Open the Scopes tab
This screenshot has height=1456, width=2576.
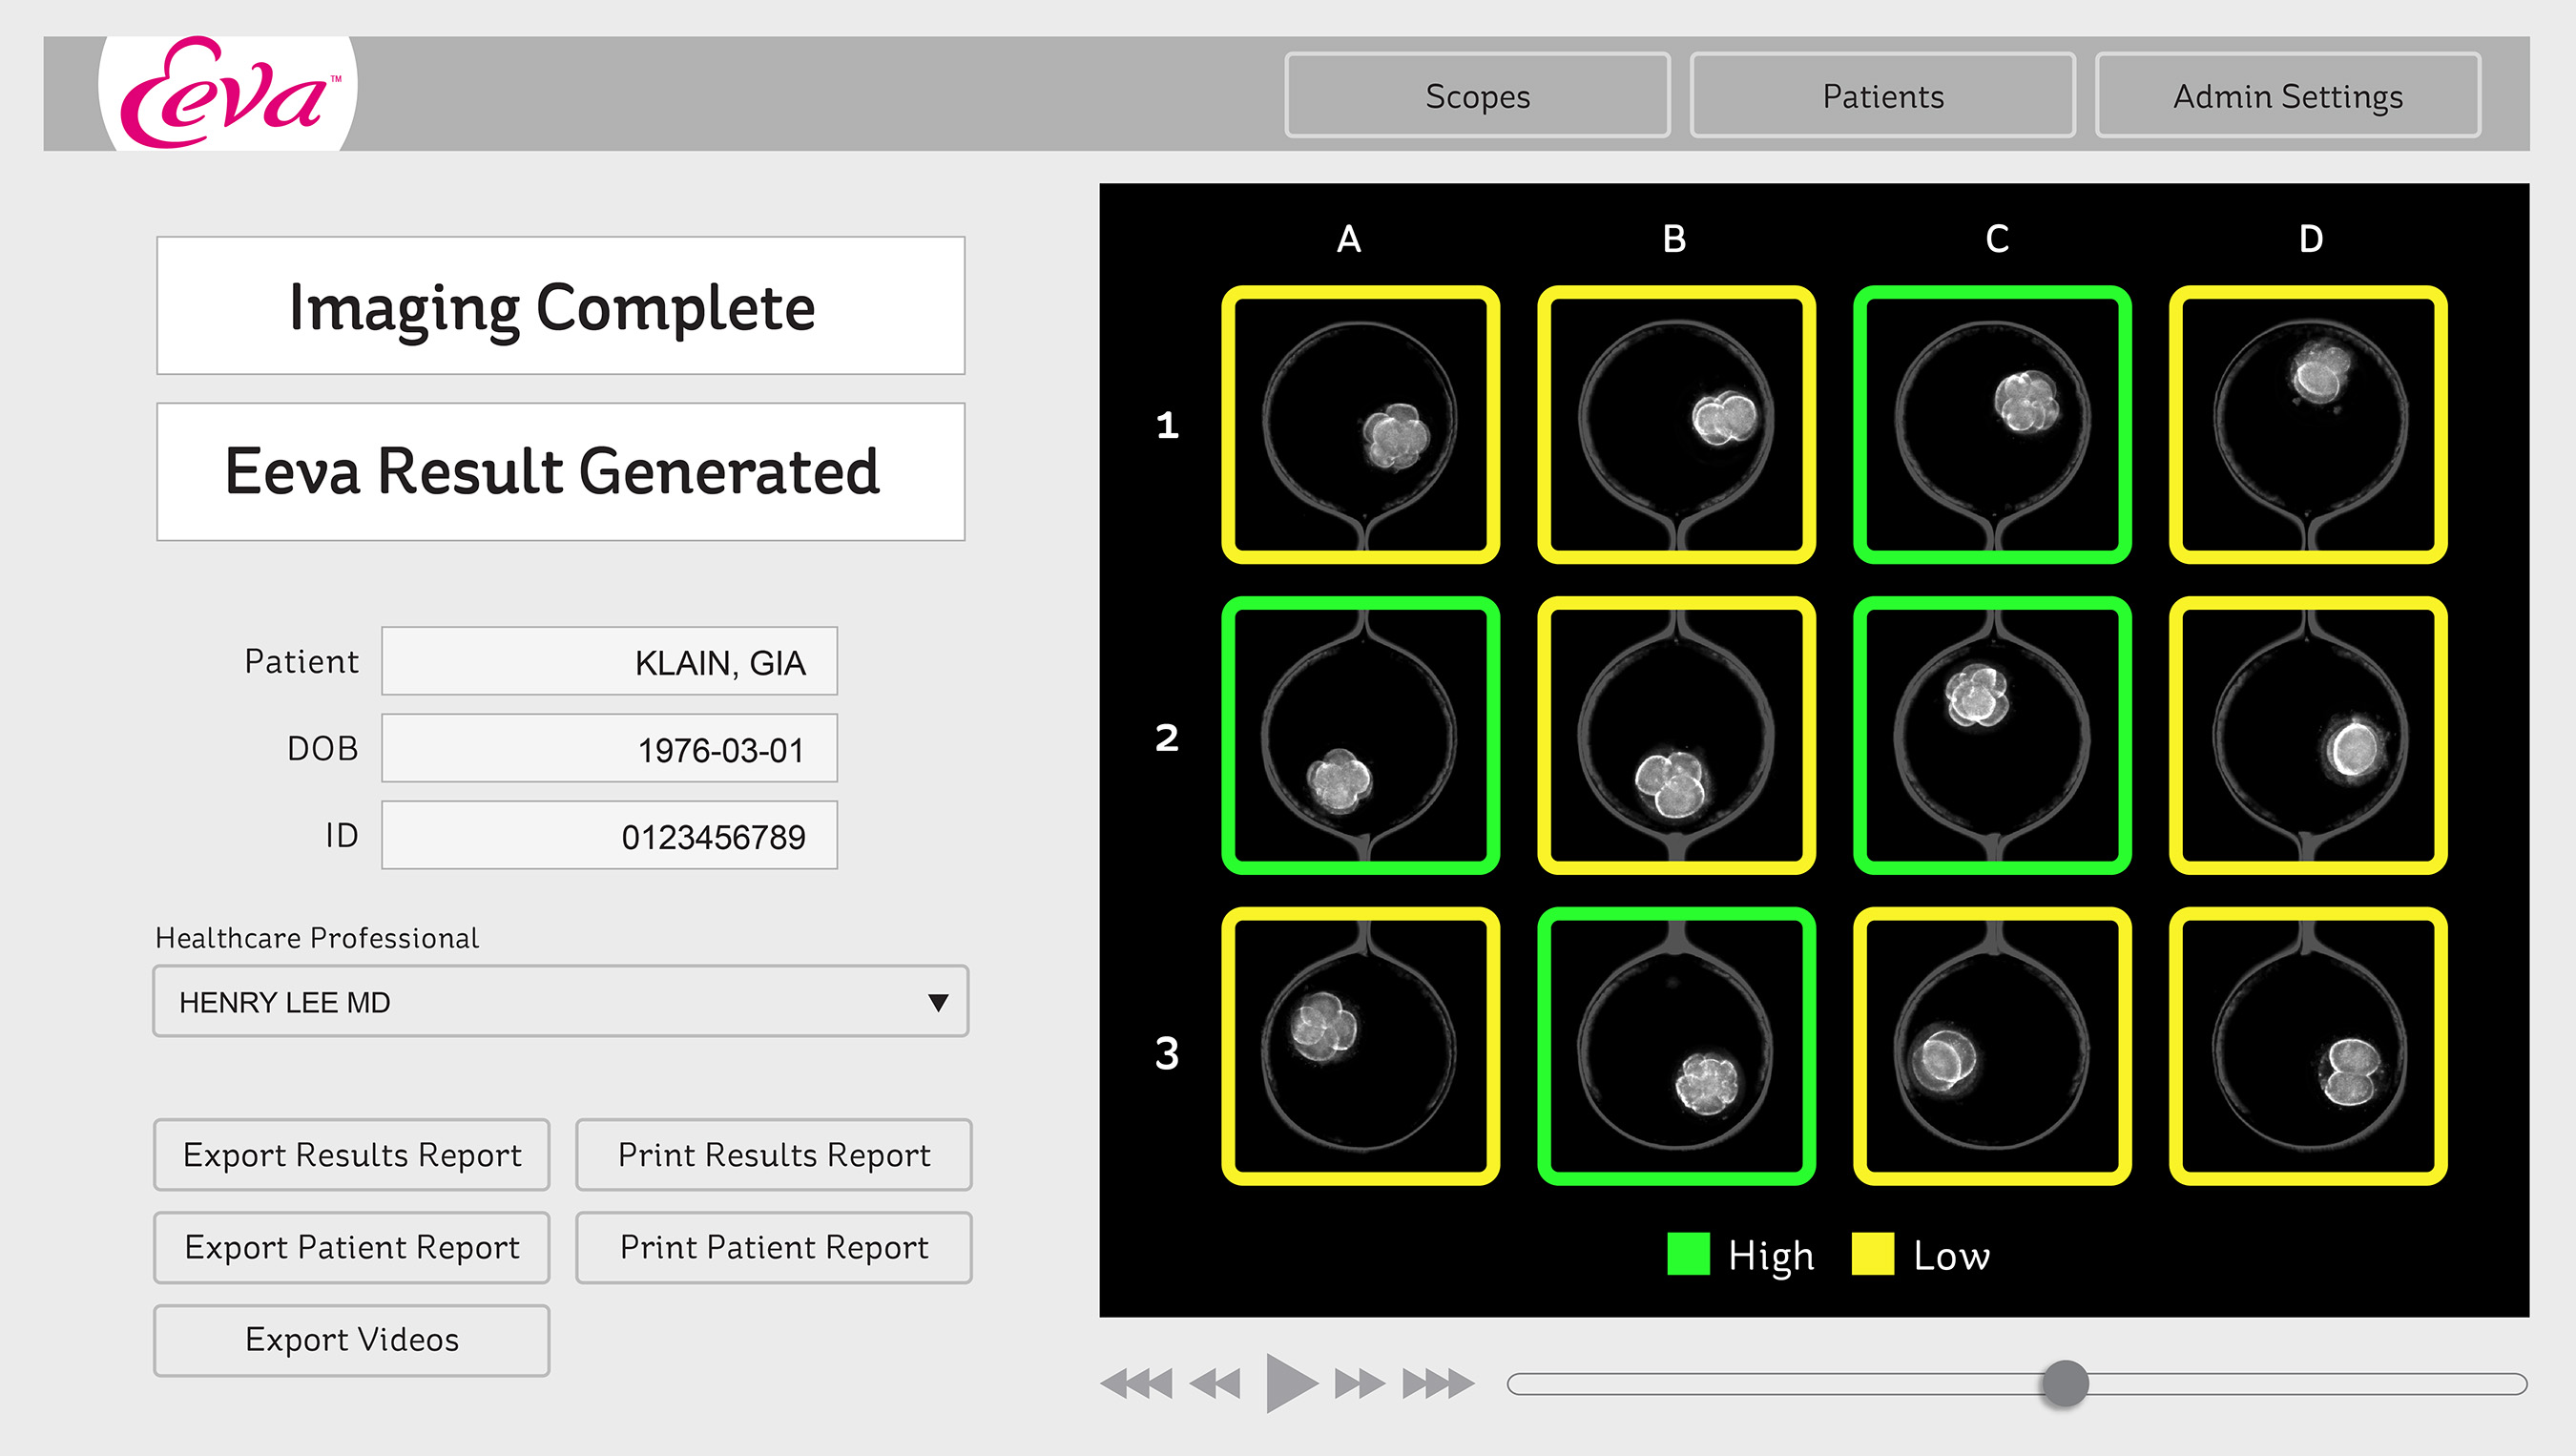(1477, 96)
